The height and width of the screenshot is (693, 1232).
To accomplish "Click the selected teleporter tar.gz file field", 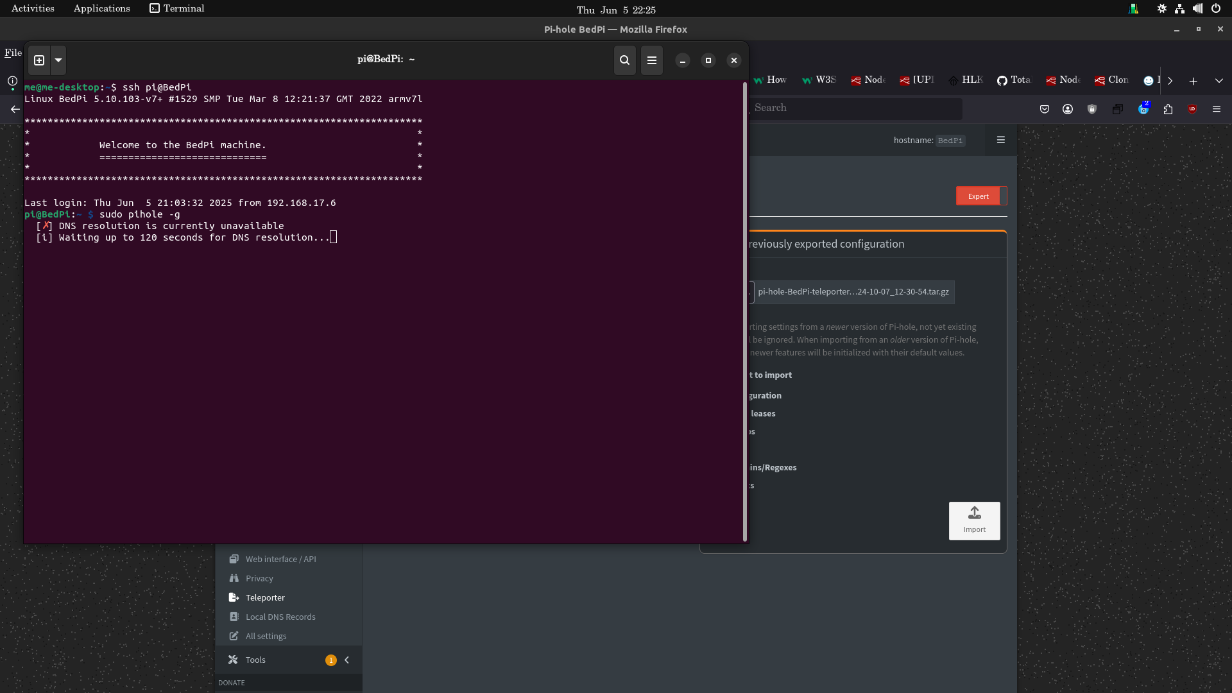I will [853, 292].
